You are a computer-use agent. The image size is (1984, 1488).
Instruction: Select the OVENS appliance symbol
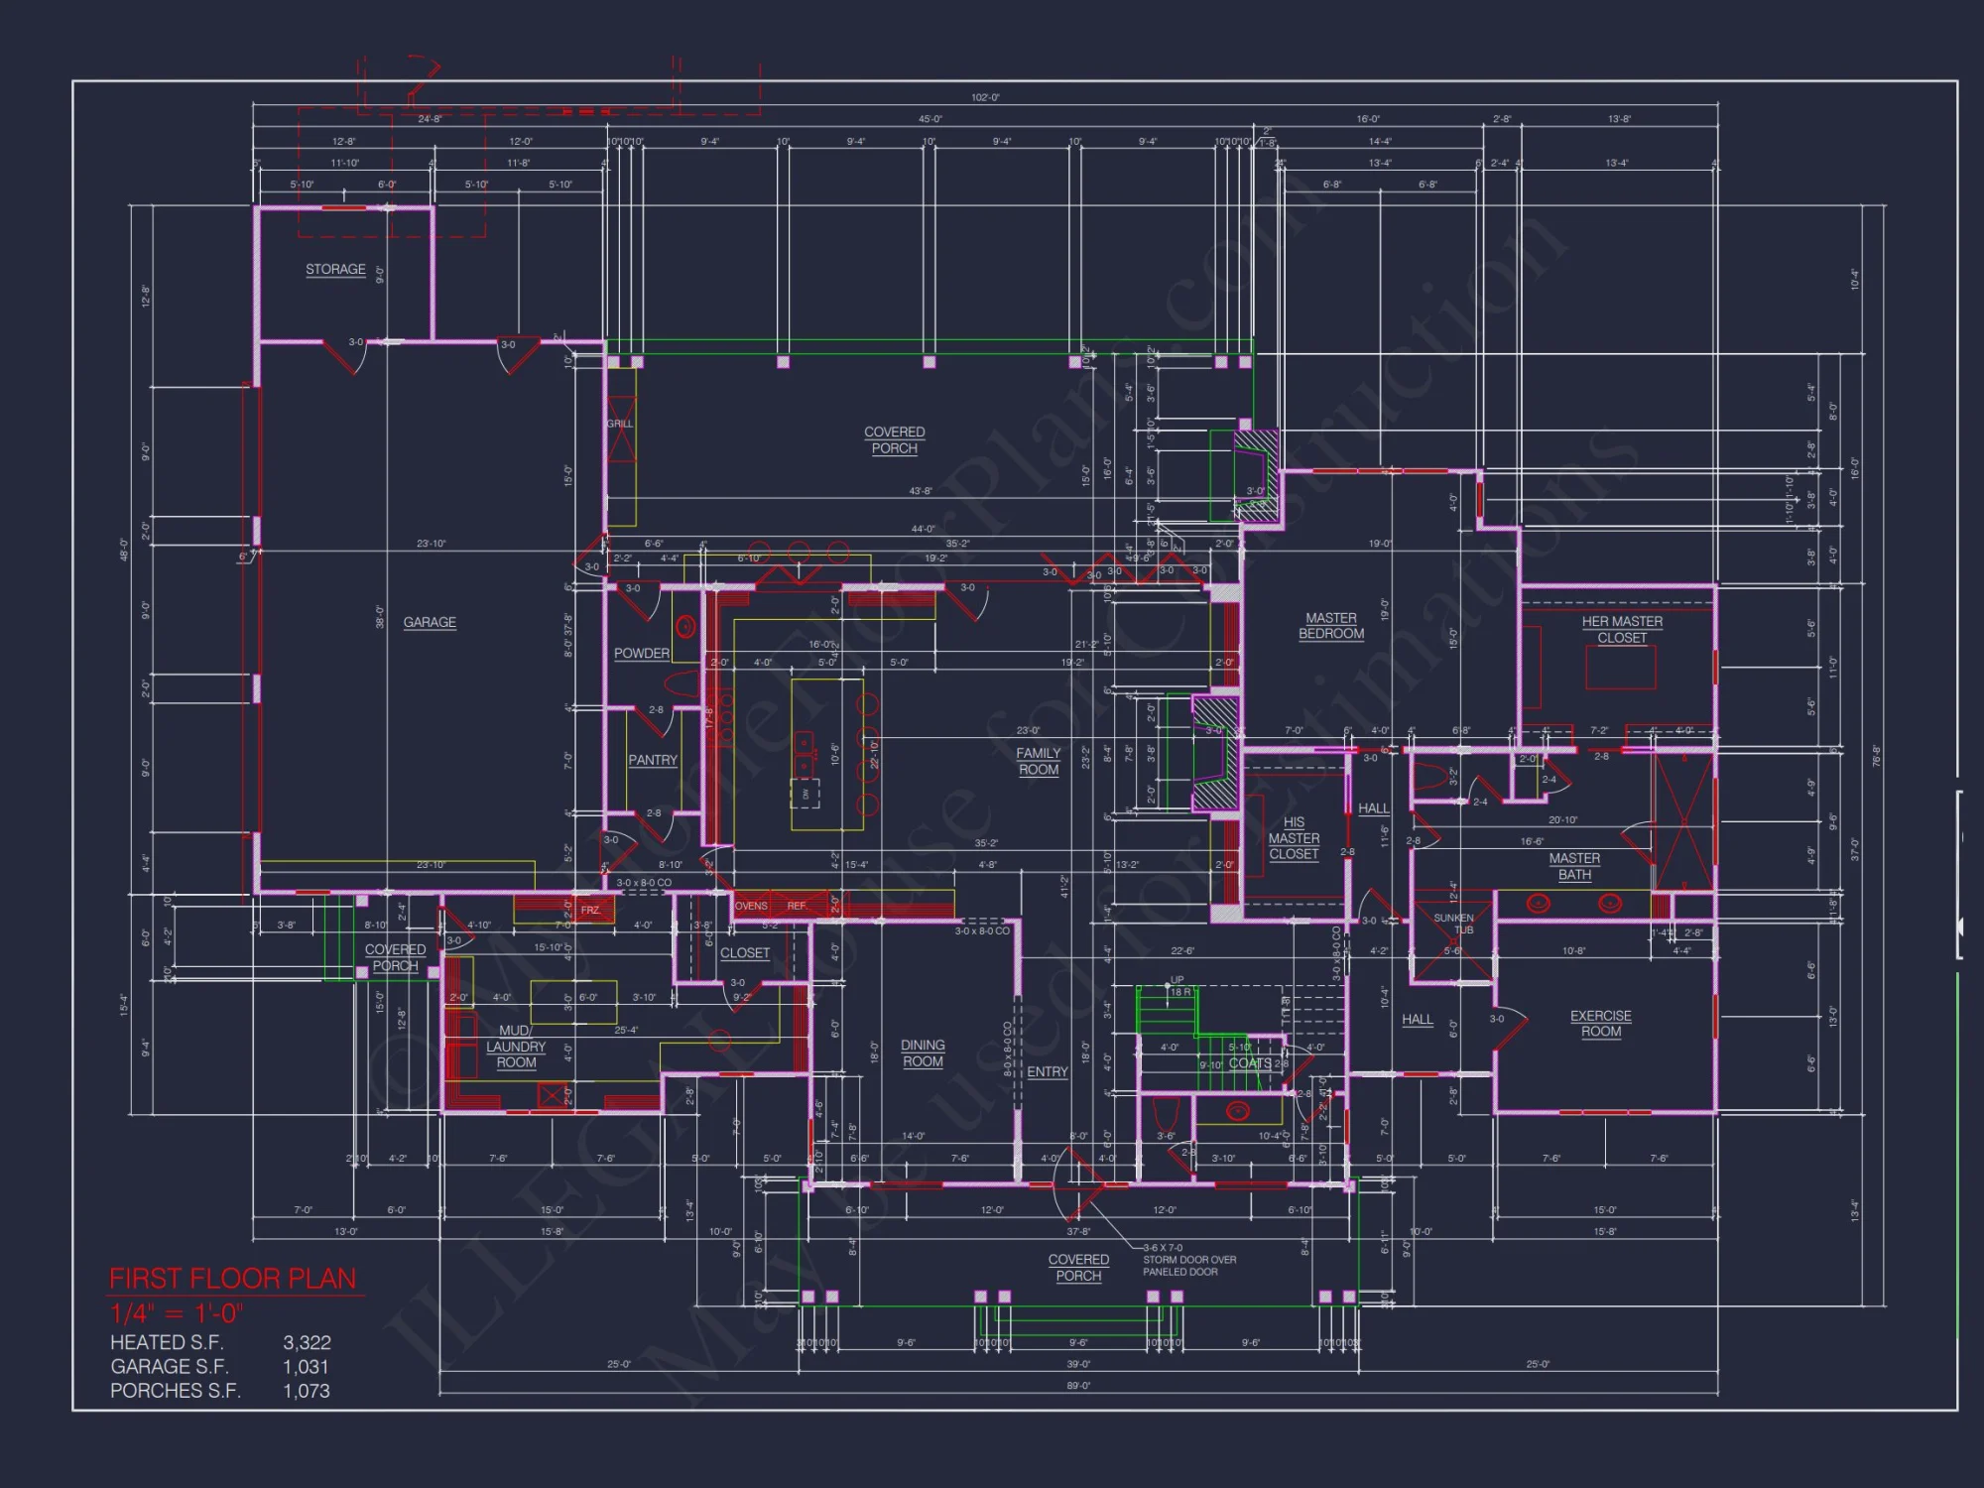[x=751, y=906]
